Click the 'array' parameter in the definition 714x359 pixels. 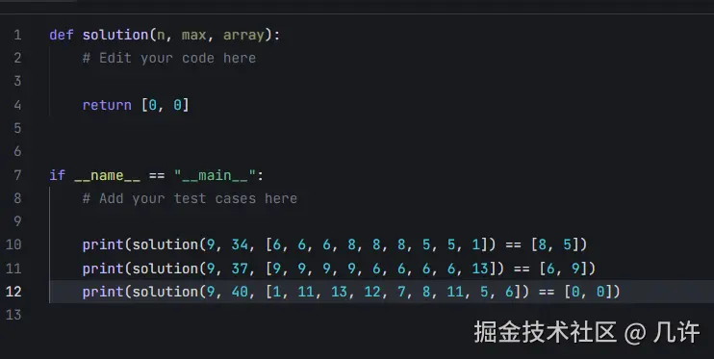pyautogui.click(x=243, y=36)
